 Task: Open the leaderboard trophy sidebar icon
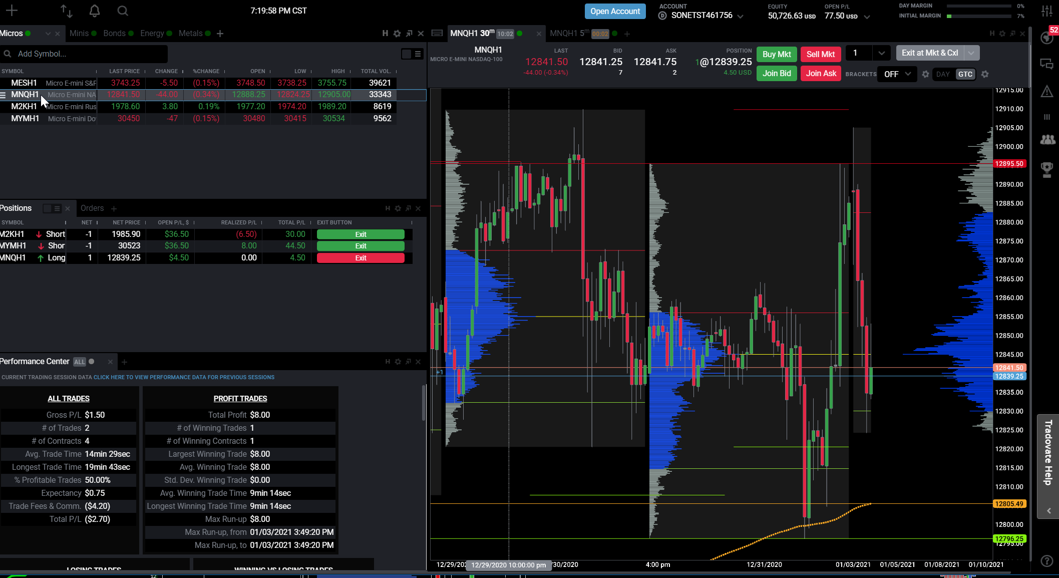pos(1047,169)
